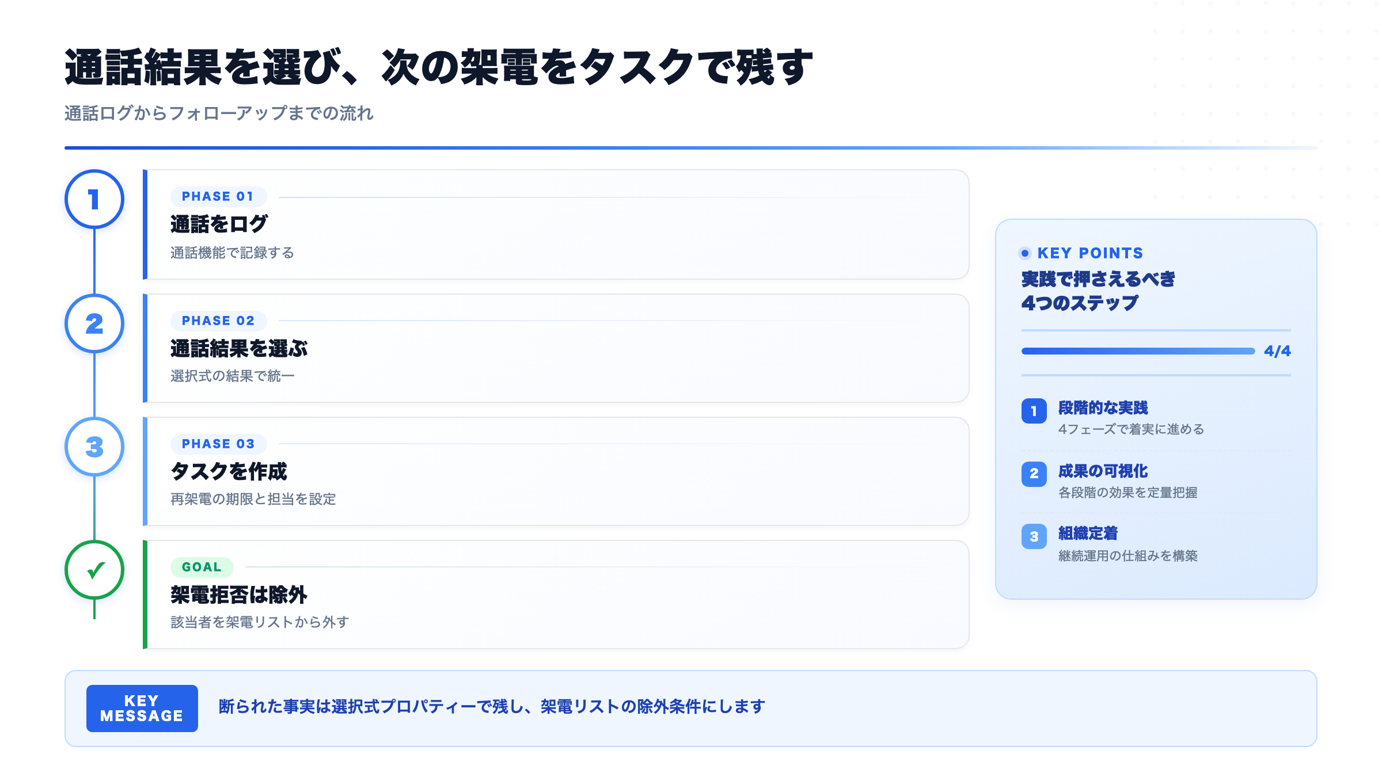This screenshot has width=1382, height=777.
Task: Click the description 再架電の期限と担当を設定
Action: pyautogui.click(x=253, y=499)
